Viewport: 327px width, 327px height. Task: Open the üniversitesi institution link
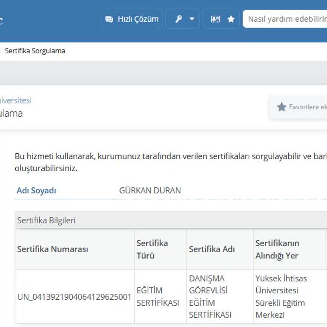point(15,100)
